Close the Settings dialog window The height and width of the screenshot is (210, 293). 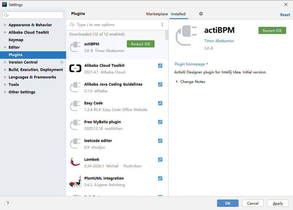coord(286,4)
